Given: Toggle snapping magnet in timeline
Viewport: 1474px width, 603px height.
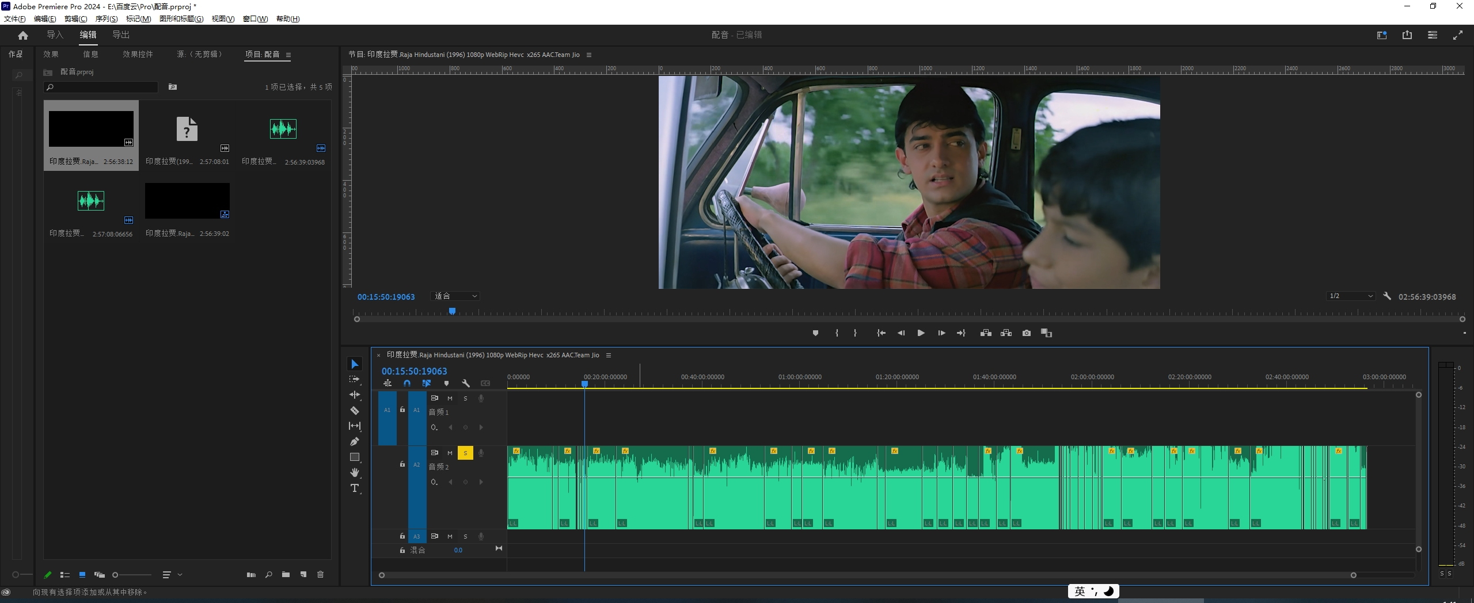Looking at the screenshot, I should pos(407,383).
